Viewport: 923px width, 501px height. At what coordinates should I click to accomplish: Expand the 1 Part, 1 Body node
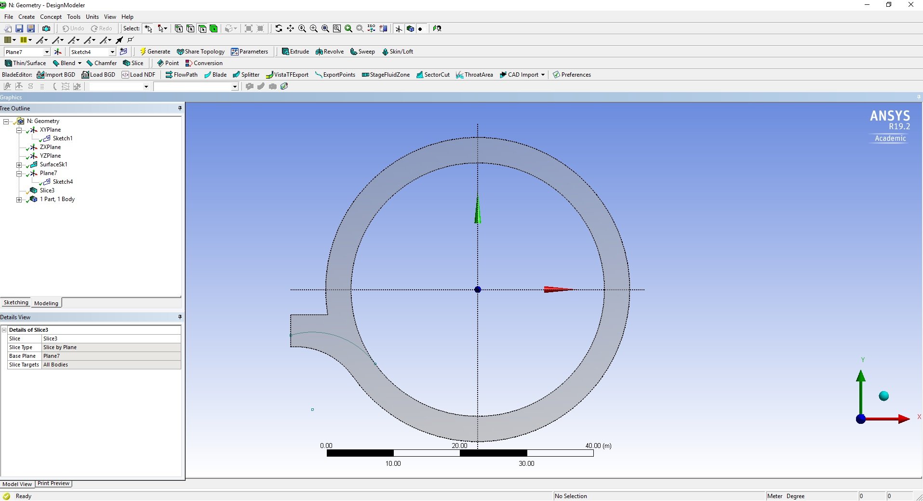coord(19,199)
